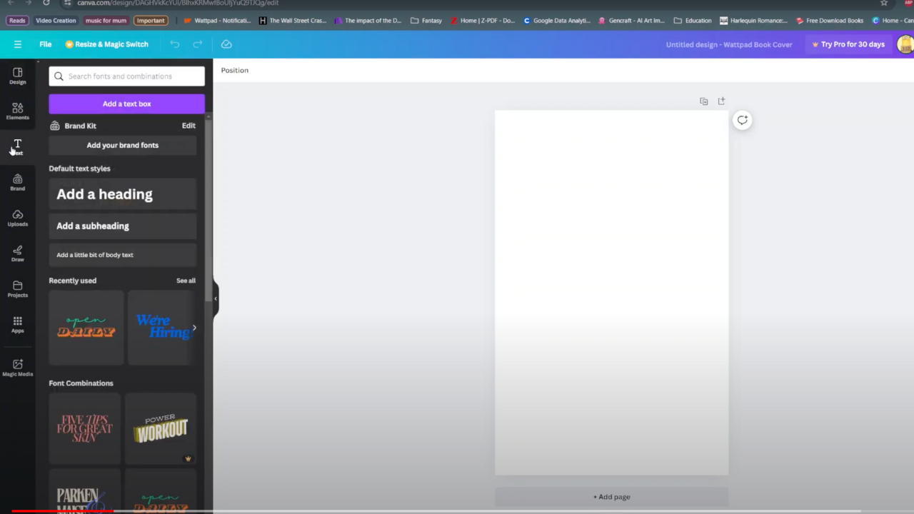Click the browser reload icon
Screen dimensions: 914x514
point(46,3)
